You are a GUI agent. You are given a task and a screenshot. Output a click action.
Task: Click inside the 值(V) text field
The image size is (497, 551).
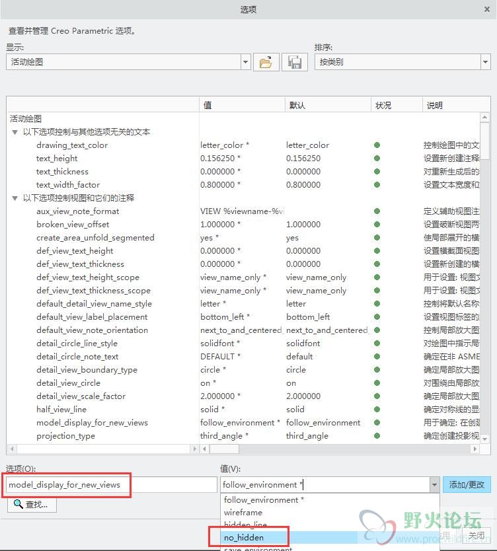tap(325, 484)
